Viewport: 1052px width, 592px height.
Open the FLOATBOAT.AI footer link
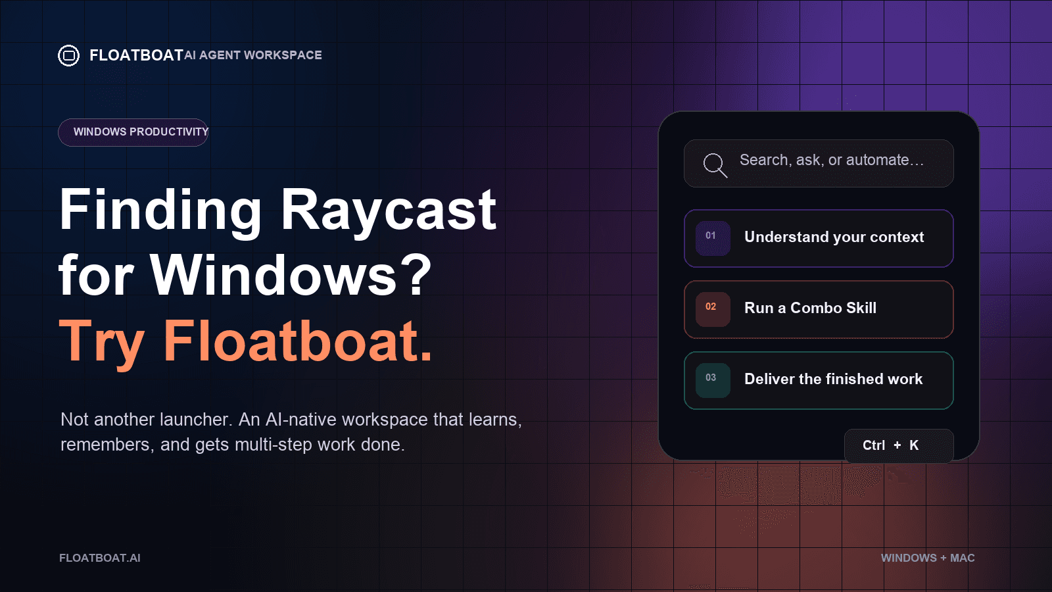(x=100, y=558)
